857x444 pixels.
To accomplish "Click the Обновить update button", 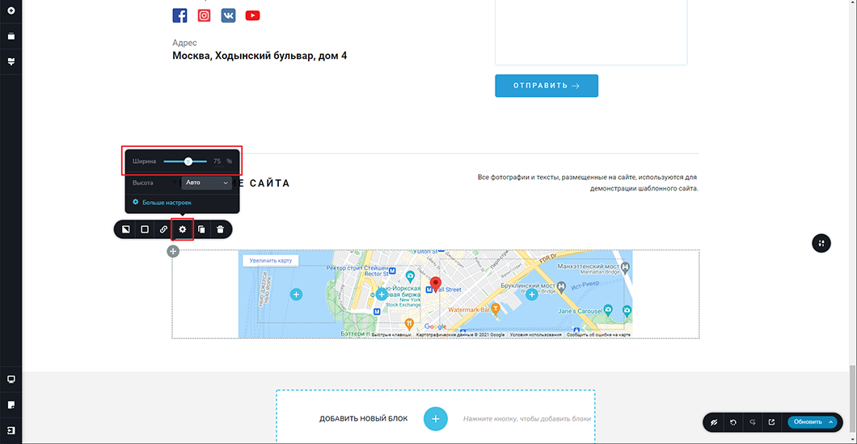I will pos(807,422).
